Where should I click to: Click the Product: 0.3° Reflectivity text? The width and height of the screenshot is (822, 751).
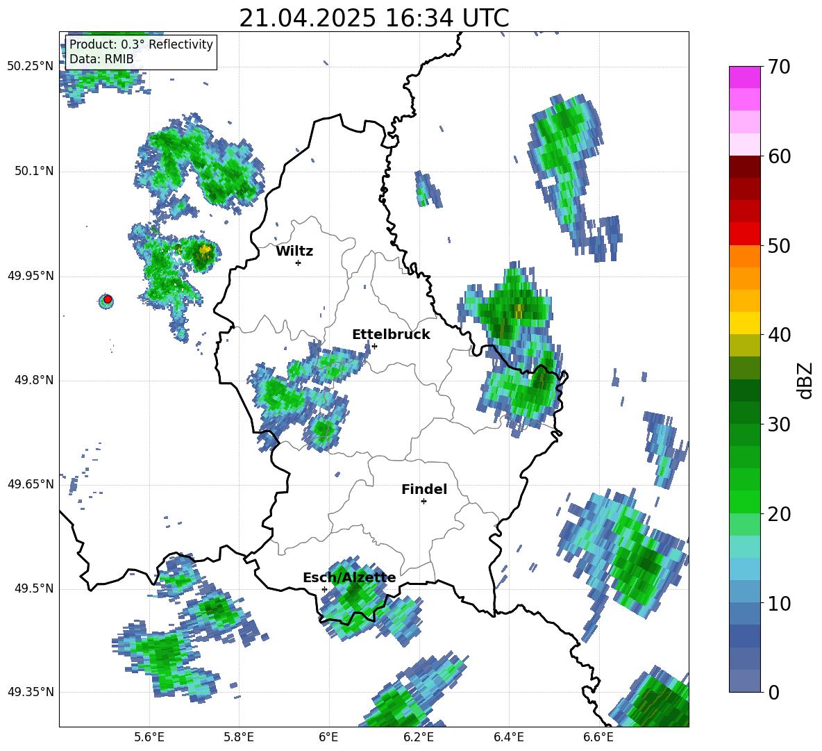tap(141, 44)
